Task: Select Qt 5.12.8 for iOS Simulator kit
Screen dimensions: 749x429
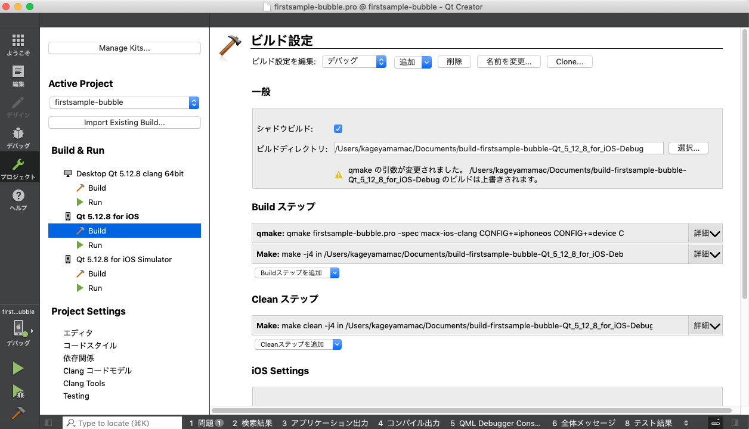Action: pos(123,259)
